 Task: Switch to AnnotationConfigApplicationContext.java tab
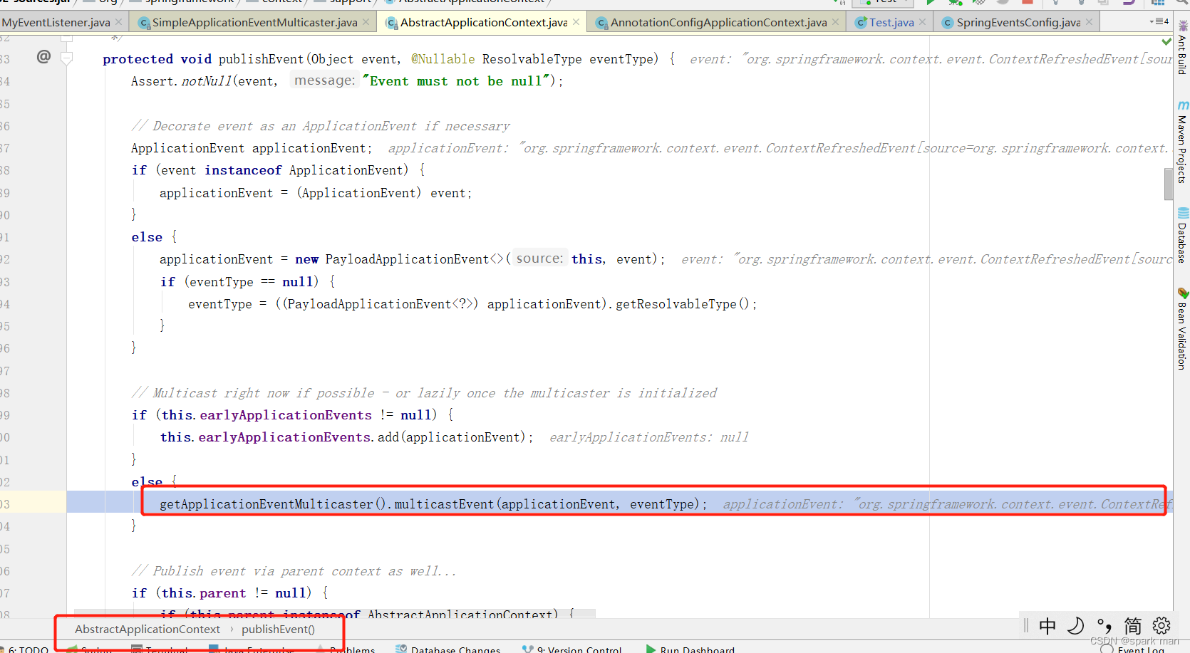718,23
